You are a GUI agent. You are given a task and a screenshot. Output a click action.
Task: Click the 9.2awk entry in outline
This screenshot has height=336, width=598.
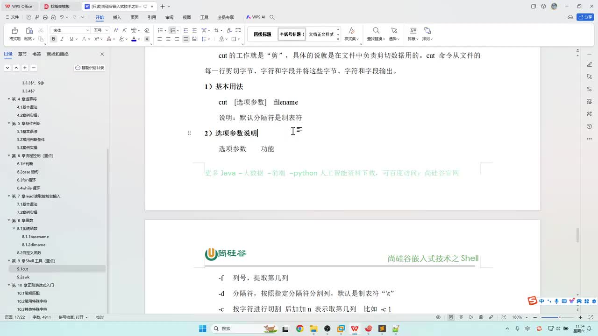point(23,277)
